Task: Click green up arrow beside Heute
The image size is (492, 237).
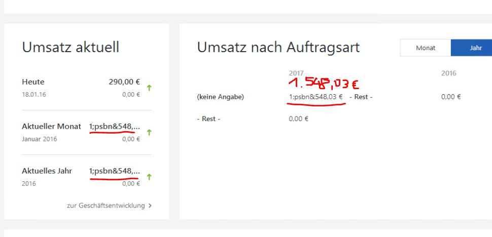Action: coord(149,88)
